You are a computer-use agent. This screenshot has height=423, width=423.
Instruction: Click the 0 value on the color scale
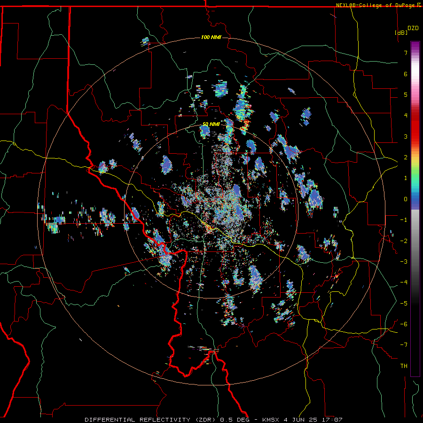(x=406, y=199)
